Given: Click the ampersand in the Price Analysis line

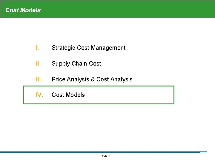Looking at the screenshot, I should (x=93, y=79).
